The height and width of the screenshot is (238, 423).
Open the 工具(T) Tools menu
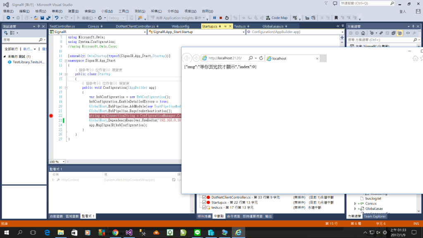pos(124,11)
